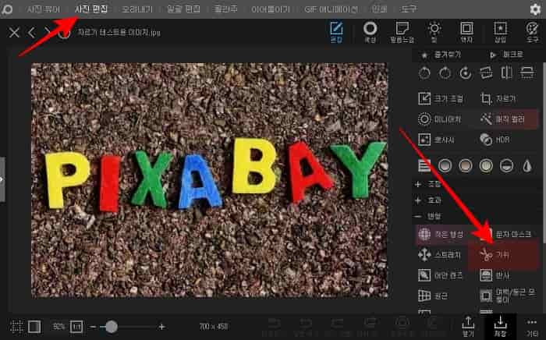Select the 편집 (Edit) toolbar icon
546x340 pixels.
336,33
